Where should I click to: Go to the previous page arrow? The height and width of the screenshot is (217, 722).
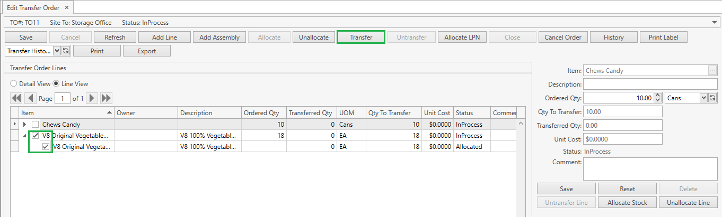(31, 98)
